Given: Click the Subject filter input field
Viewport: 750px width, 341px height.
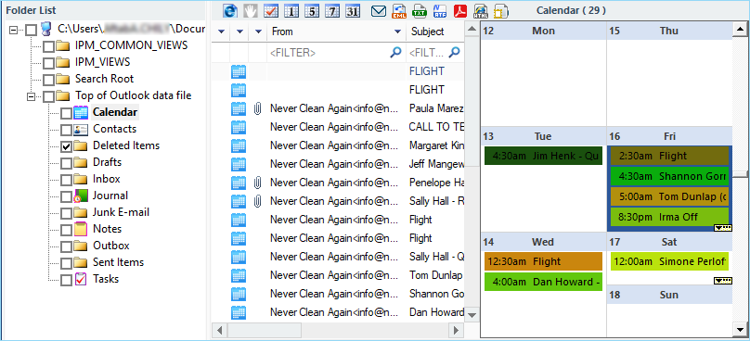Looking at the screenshot, I should (434, 53).
